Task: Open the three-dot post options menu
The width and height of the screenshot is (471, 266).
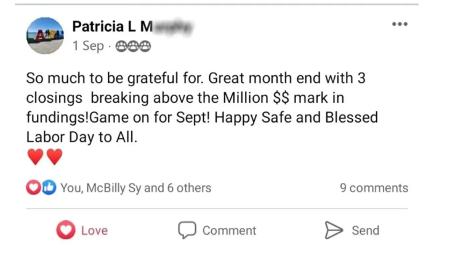Action: [x=400, y=24]
